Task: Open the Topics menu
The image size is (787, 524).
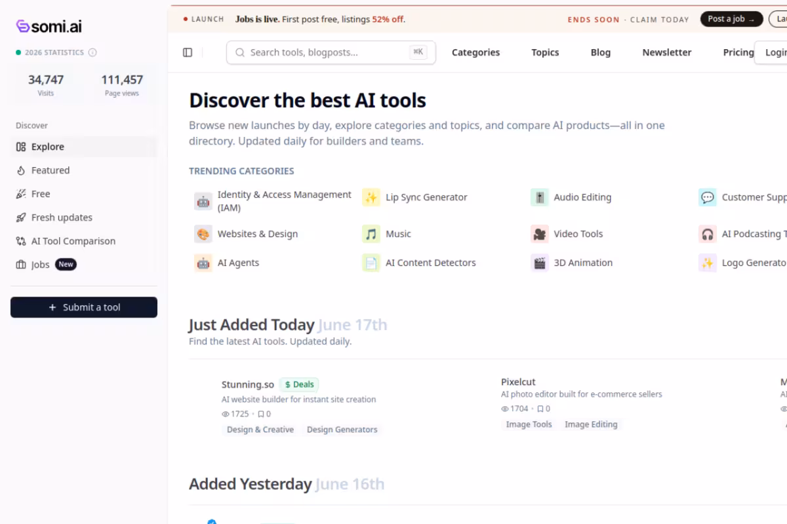Action: point(545,52)
